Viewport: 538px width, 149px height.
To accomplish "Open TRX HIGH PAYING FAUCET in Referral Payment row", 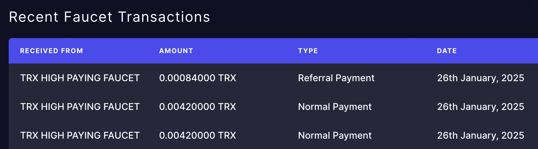I will coord(80,78).
